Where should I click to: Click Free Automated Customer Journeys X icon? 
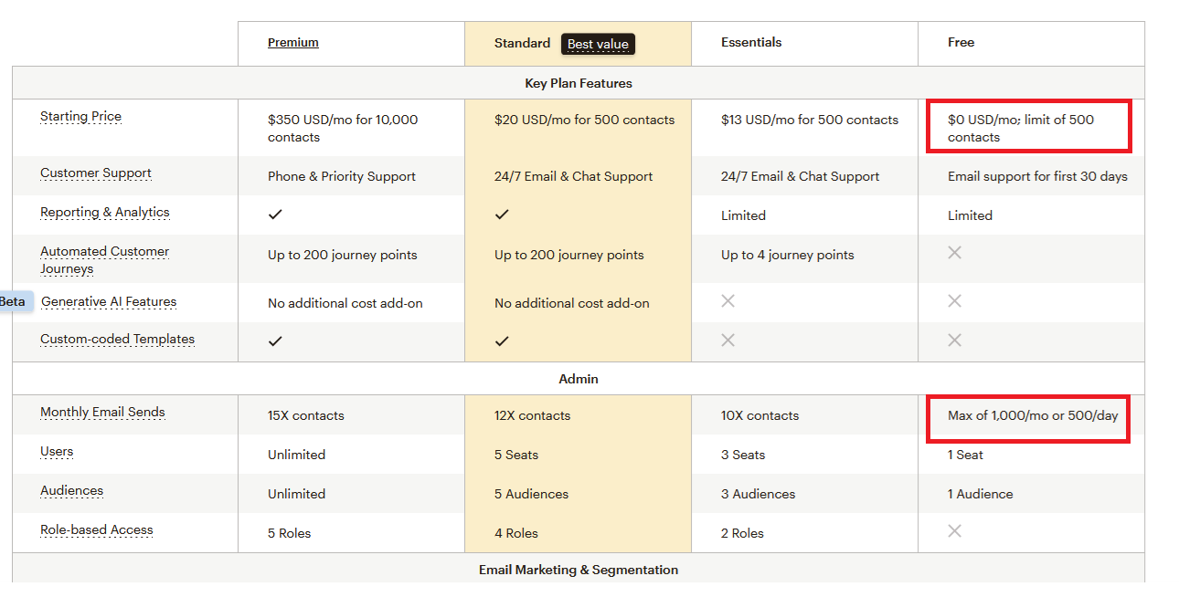[954, 253]
